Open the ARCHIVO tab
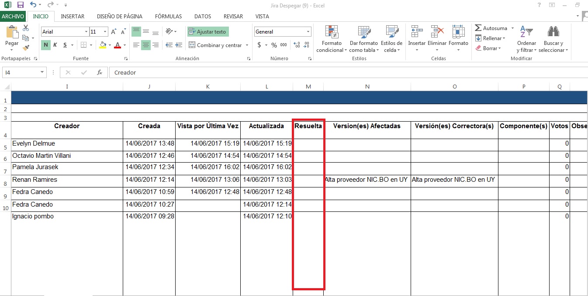 13,17
